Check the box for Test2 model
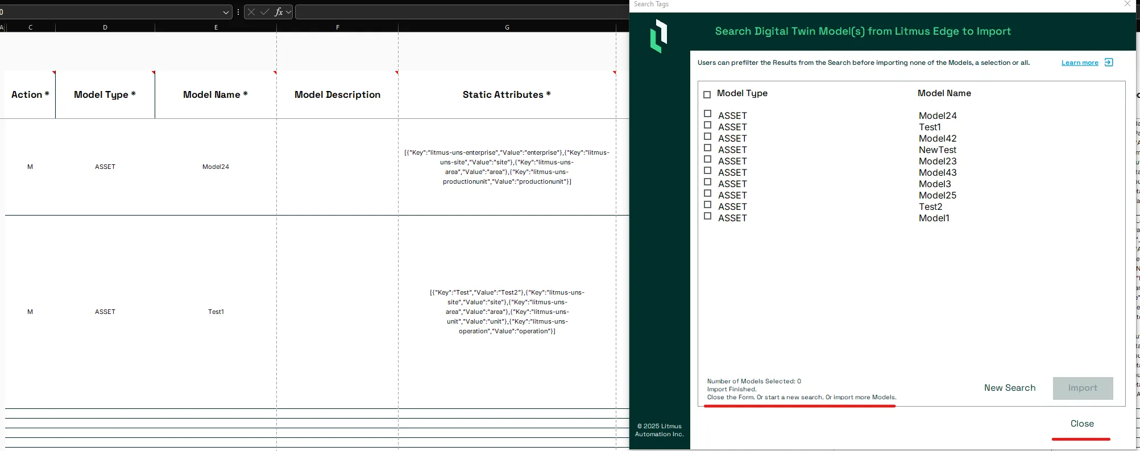 [708, 205]
